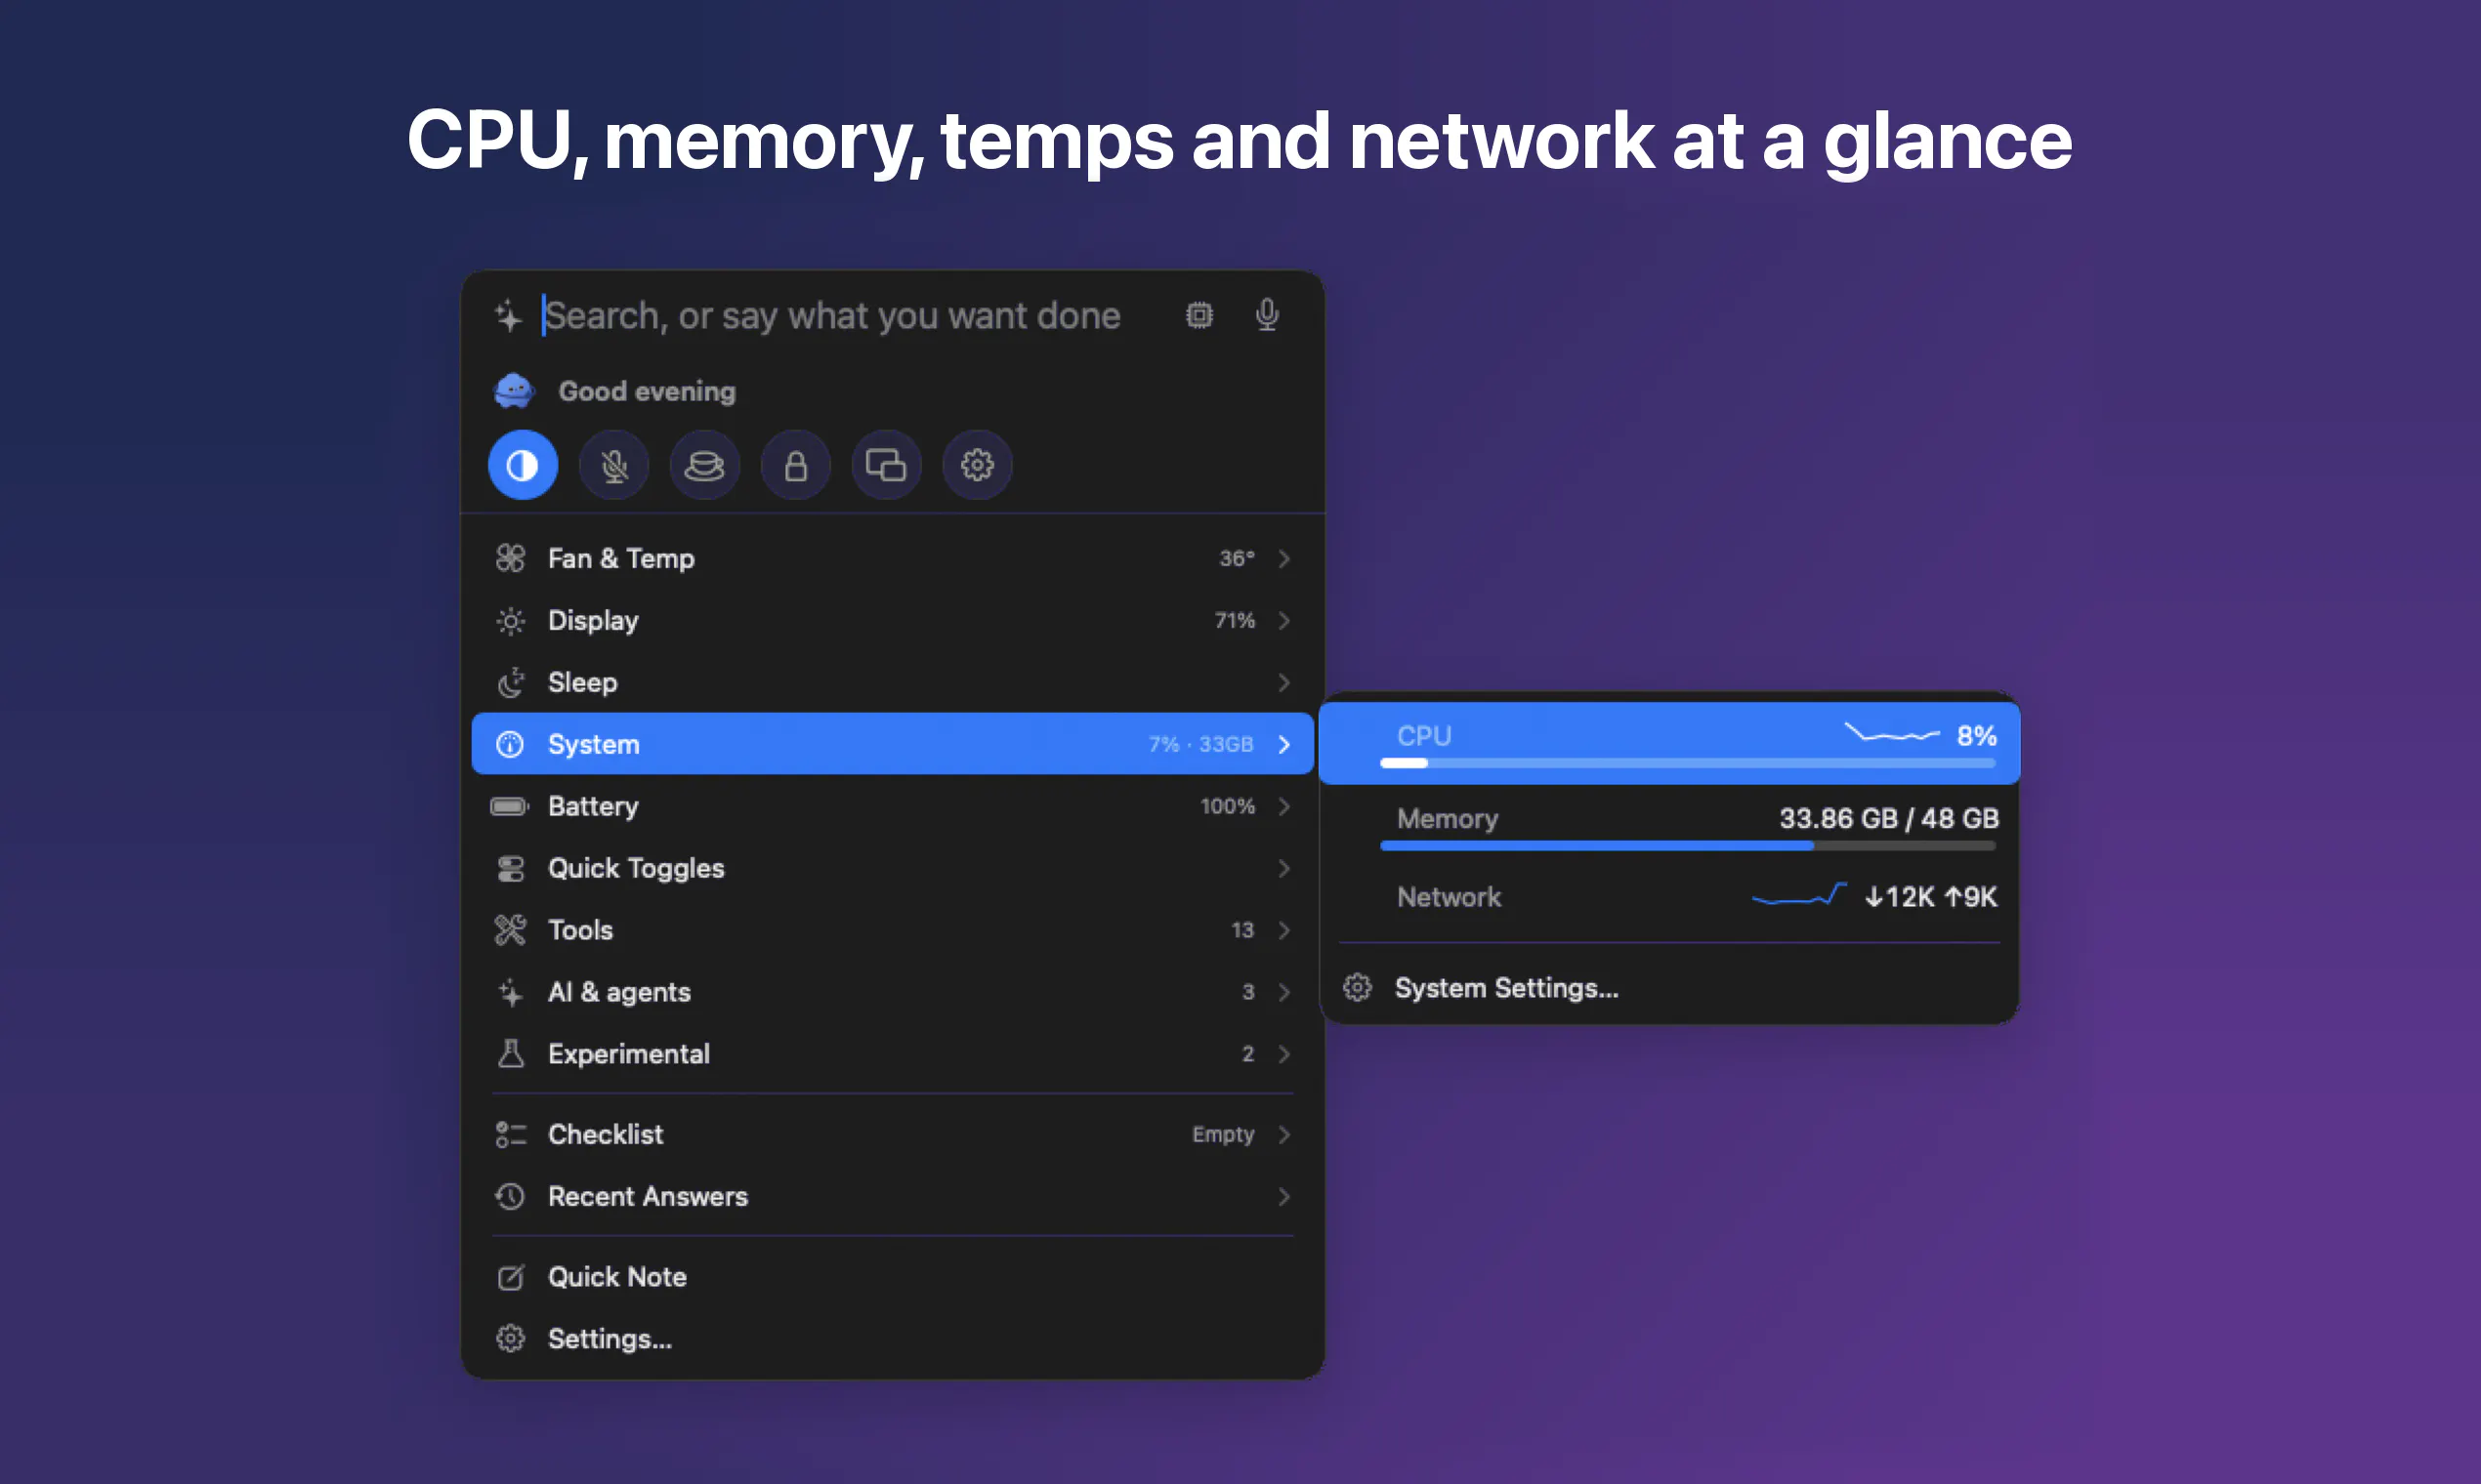The width and height of the screenshot is (2481, 1484).
Task: Expand the Battery row chevron
Action: pyautogui.click(x=1284, y=806)
